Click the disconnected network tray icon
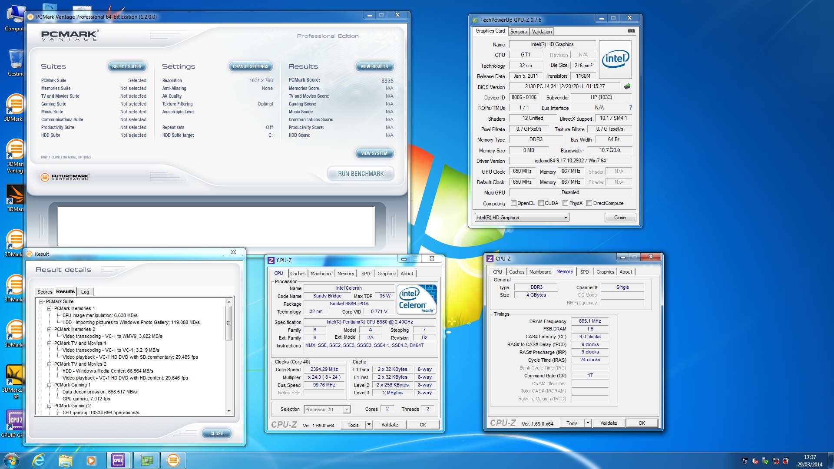The image size is (834, 469). pos(776,461)
